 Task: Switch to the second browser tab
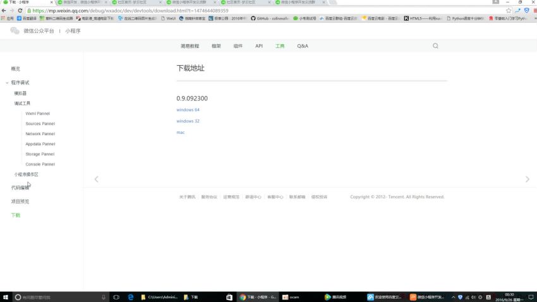click(82, 3)
